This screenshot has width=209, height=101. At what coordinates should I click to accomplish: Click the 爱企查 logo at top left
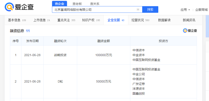click(19, 7)
